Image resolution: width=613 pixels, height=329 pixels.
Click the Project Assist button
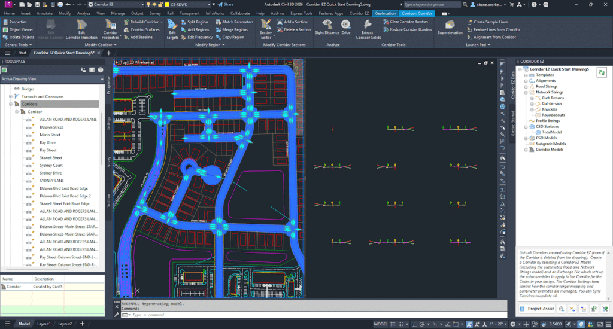[537, 309]
